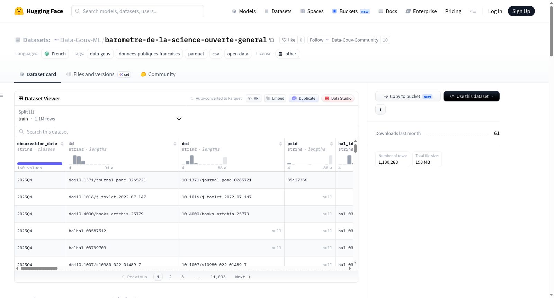
Task: Go to page 2 of results
Action: pyautogui.click(x=170, y=277)
